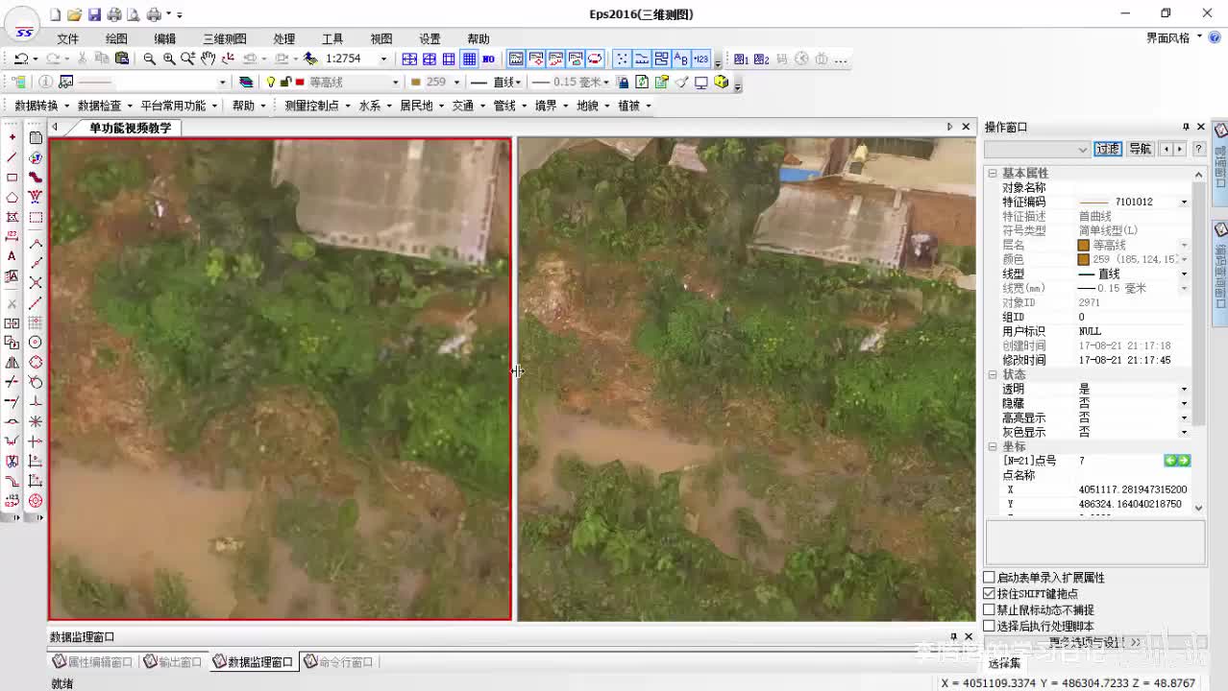
Task: Collapse the 状态 section
Action: click(x=993, y=375)
